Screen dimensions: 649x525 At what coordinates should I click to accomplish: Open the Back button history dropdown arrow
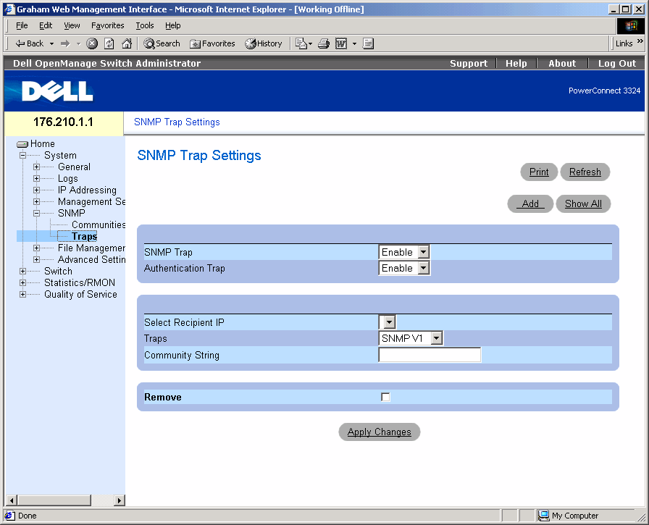51,43
